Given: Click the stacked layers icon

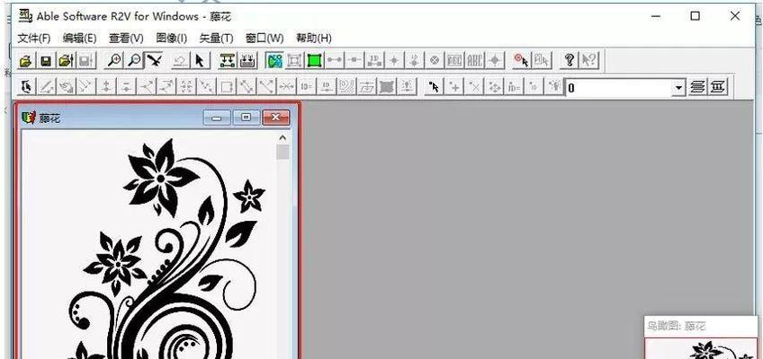Looking at the screenshot, I should 697,87.
